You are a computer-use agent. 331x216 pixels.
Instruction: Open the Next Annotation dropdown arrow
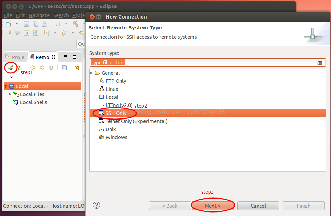click(55, 33)
